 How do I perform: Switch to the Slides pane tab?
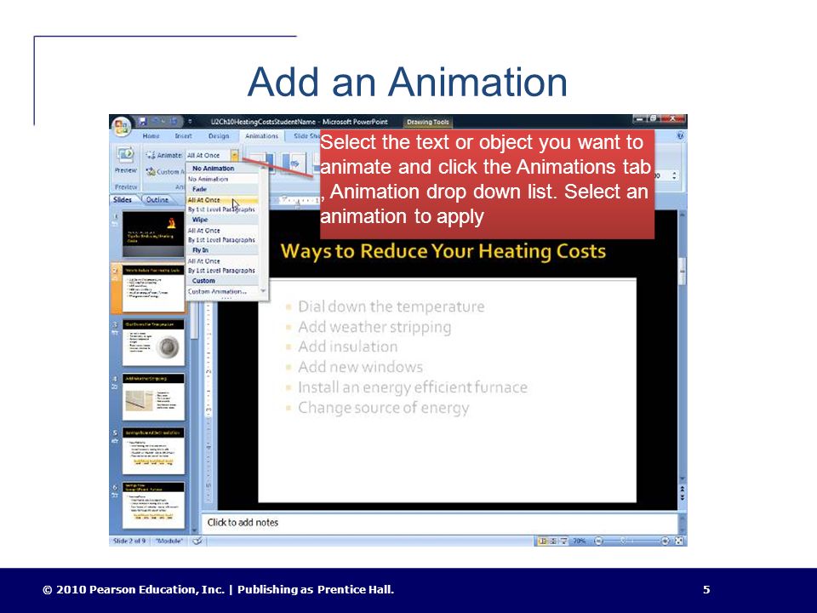pyautogui.click(x=123, y=199)
